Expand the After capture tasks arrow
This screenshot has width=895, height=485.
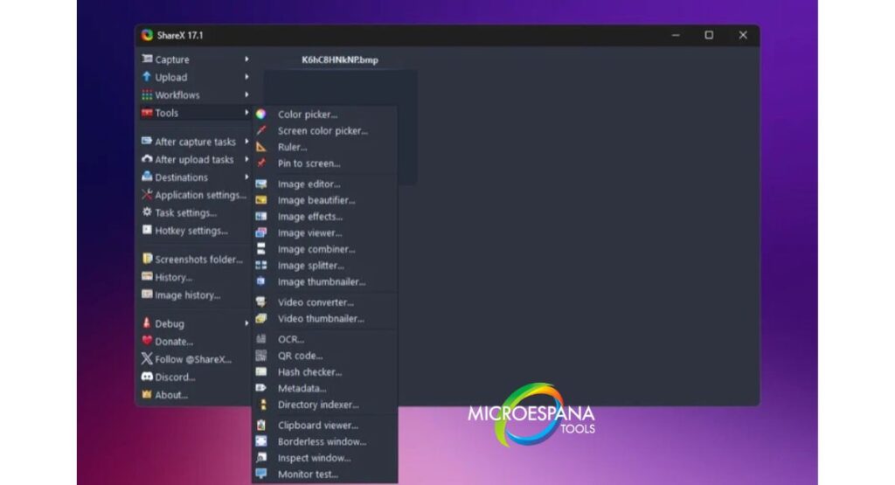point(246,141)
